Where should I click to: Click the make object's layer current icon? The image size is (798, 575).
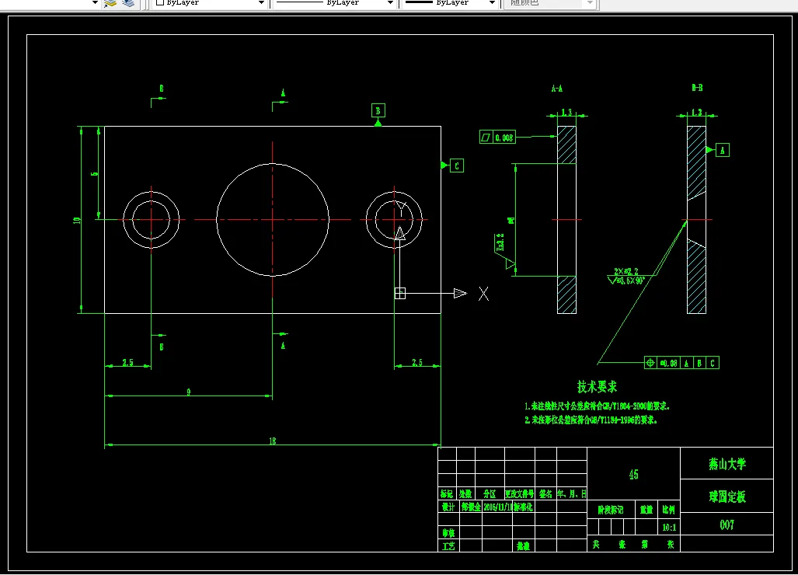click(x=110, y=3)
